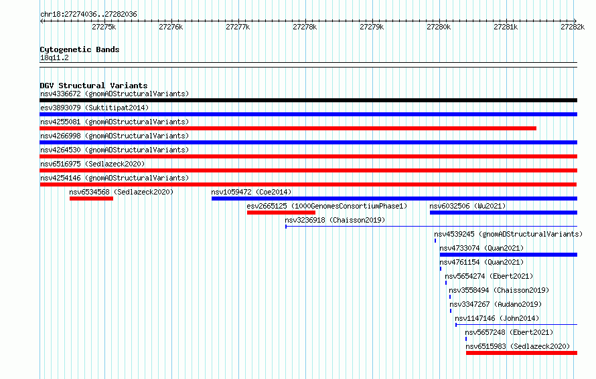
Task: Click the small nsv5654274 blue marker
Action: (x=446, y=283)
